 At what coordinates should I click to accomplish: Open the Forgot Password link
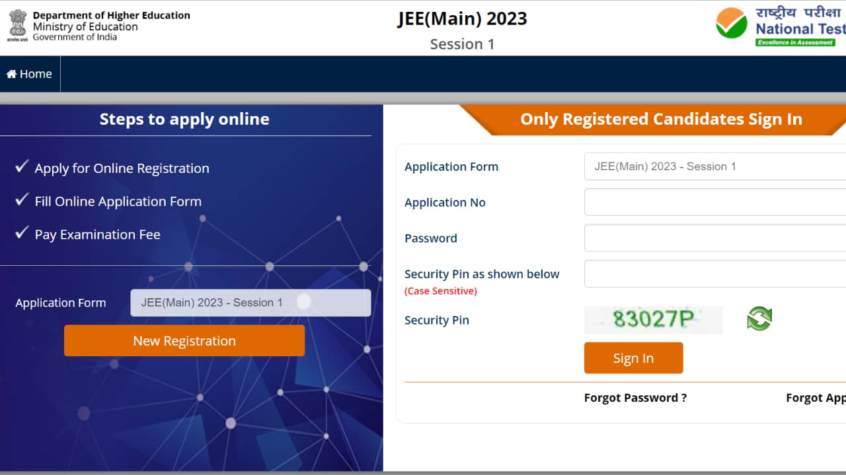pos(635,398)
